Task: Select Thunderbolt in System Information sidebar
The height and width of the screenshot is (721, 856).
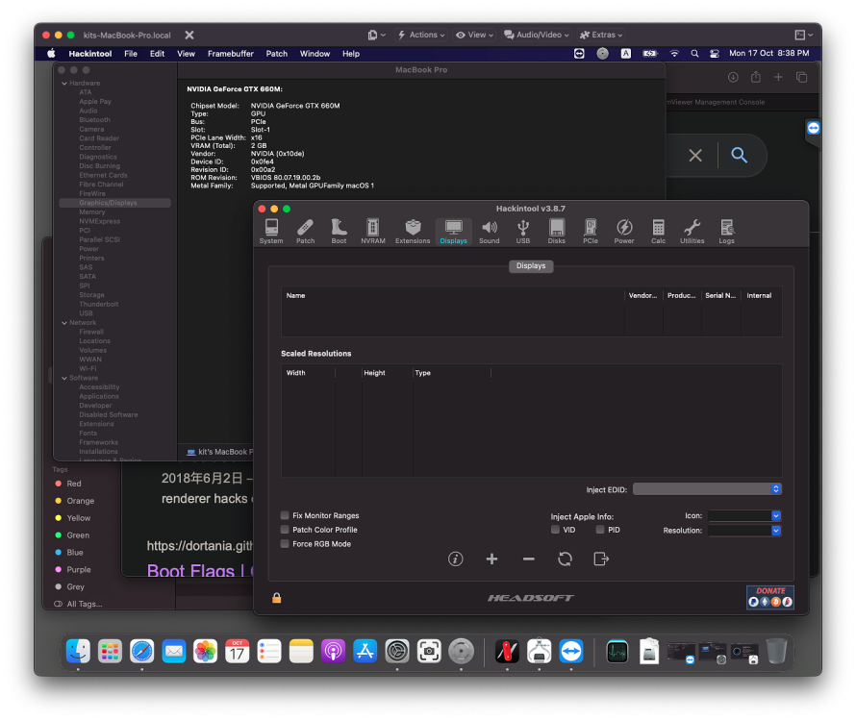Action: pos(99,305)
